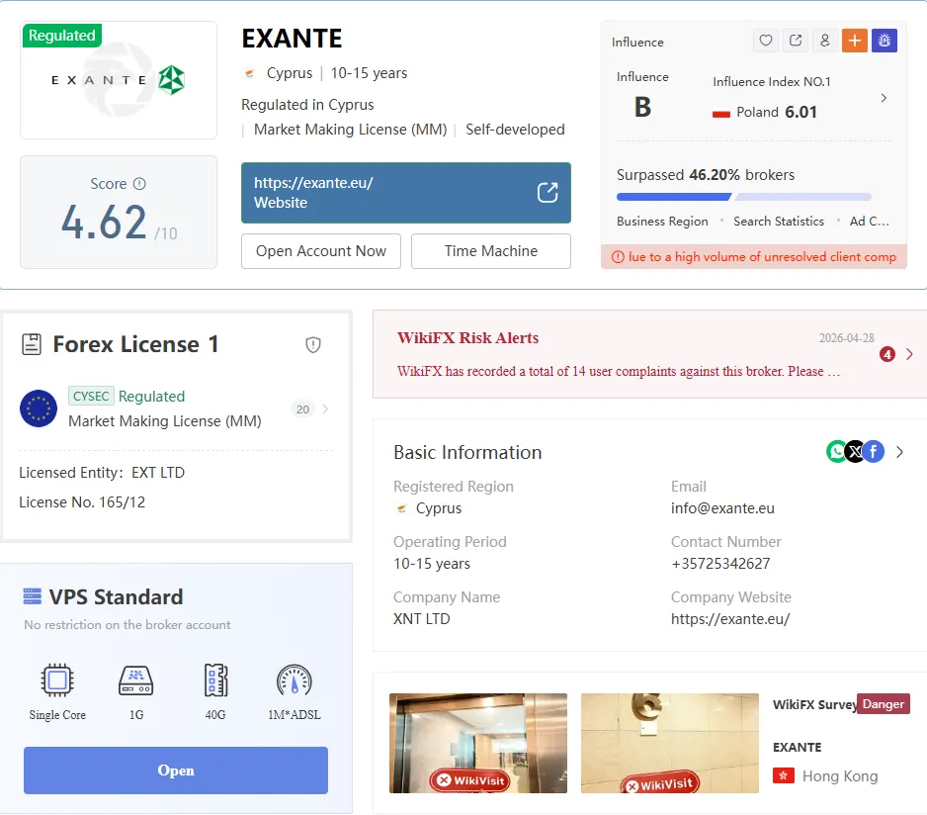Click Licensed Entity EXT LTD text
This screenshot has width=927, height=815.
click(x=102, y=473)
